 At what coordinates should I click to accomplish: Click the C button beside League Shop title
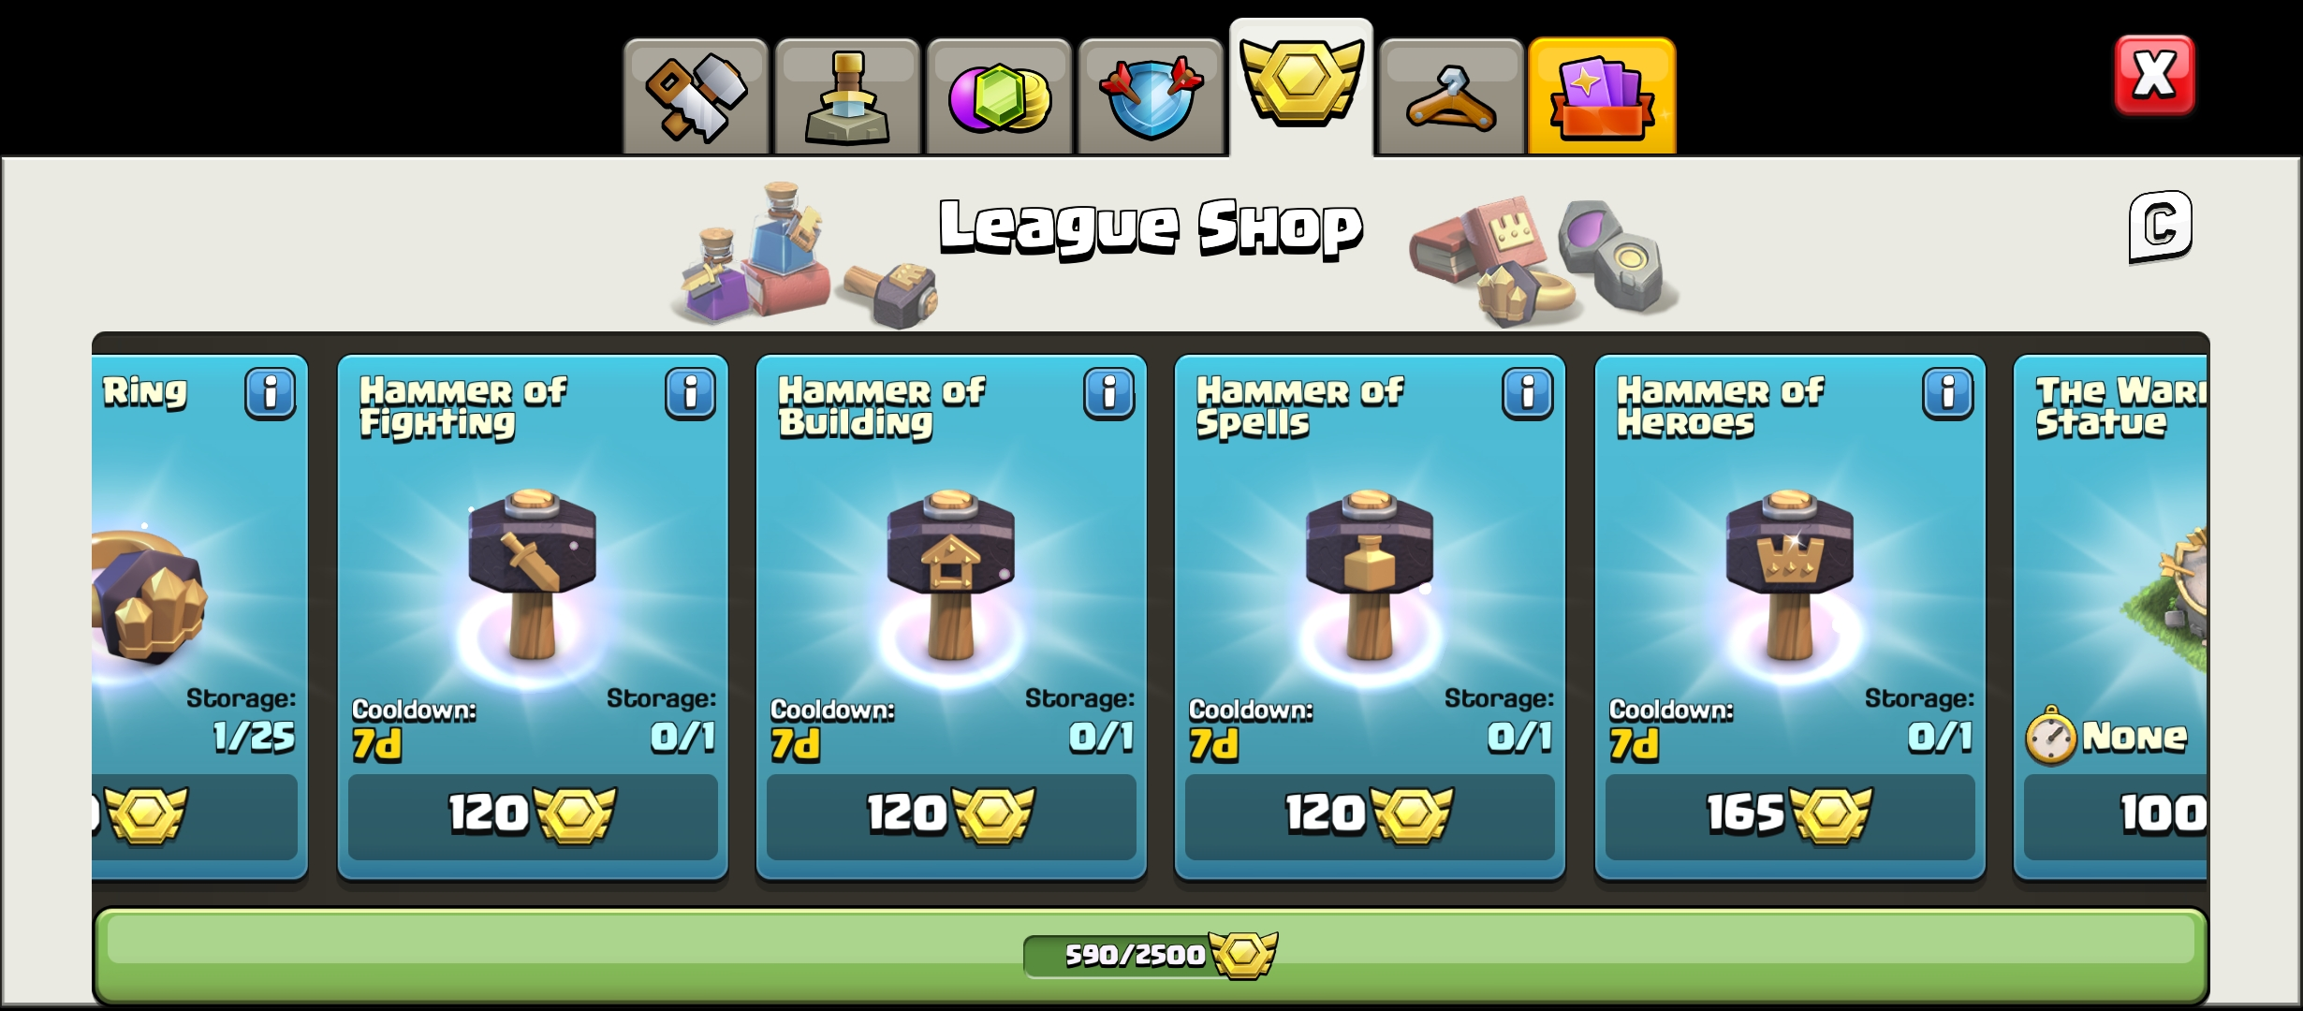[x=2161, y=227]
